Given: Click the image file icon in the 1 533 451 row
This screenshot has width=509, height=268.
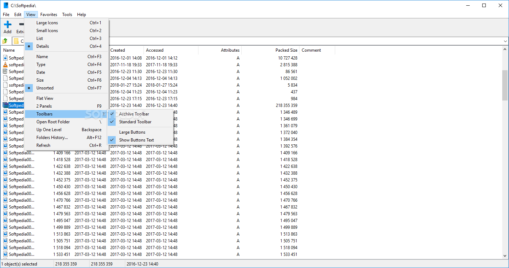Looking at the screenshot, I should pos(5,254).
